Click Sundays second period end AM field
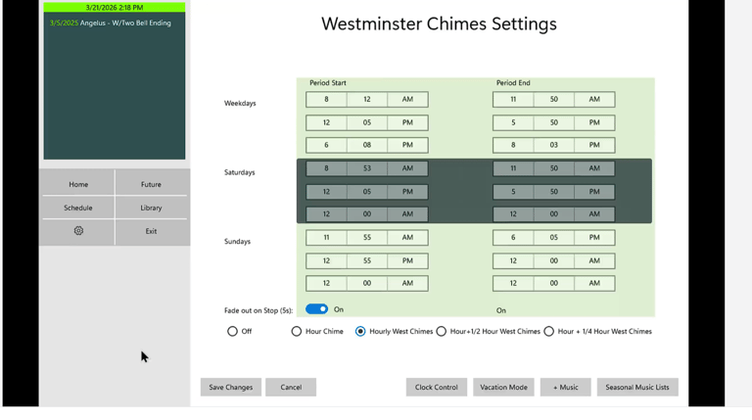Screen dimensions: 752x420 point(594,260)
